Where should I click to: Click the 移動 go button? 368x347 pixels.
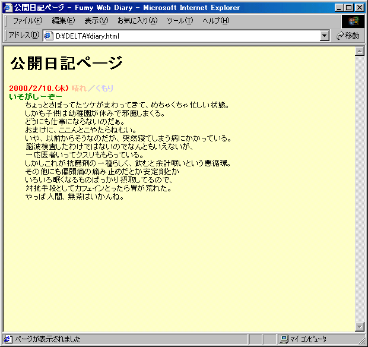coord(348,36)
